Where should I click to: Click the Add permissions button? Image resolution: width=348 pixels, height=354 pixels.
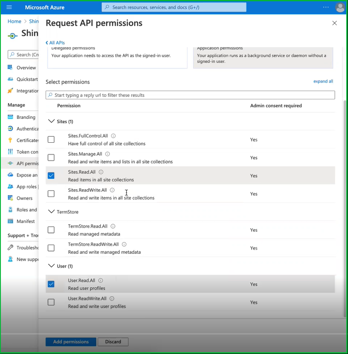(x=71, y=342)
